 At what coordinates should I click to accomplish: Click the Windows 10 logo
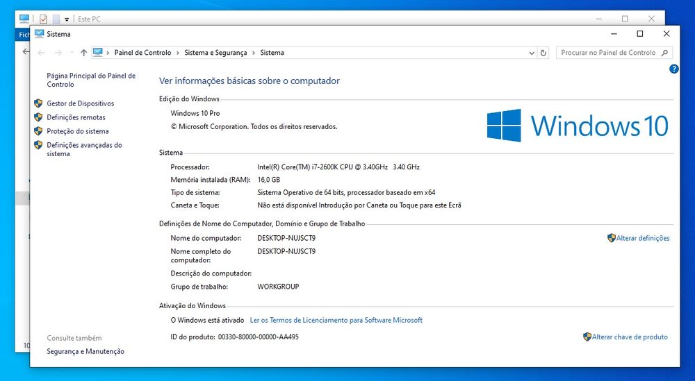(x=578, y=126)
